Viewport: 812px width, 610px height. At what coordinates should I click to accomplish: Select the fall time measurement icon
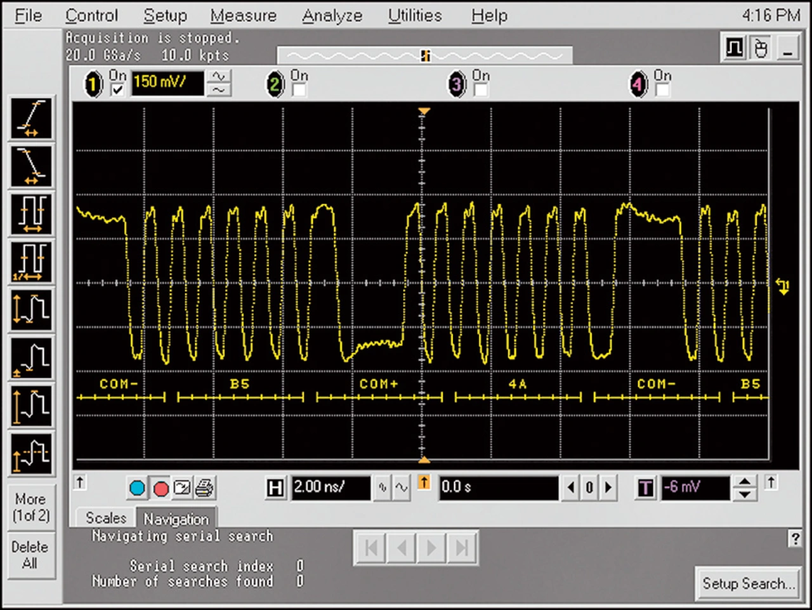[31, 166]
